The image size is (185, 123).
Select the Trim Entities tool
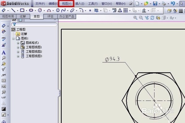(97, 10)
